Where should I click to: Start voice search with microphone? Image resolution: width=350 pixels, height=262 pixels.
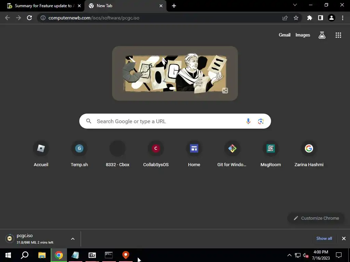248,121
